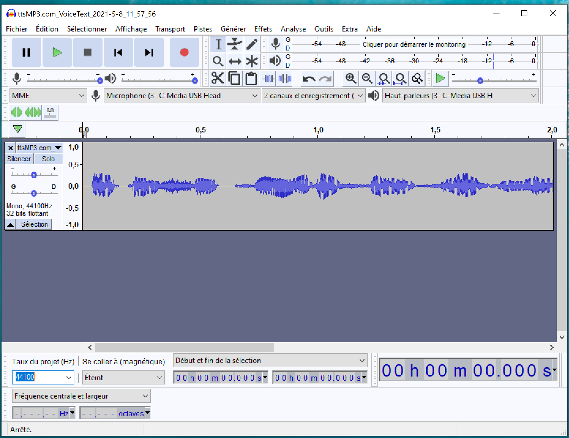Toggle Solo on the track
Screen dimensions: 569x438
coord(48,159)
